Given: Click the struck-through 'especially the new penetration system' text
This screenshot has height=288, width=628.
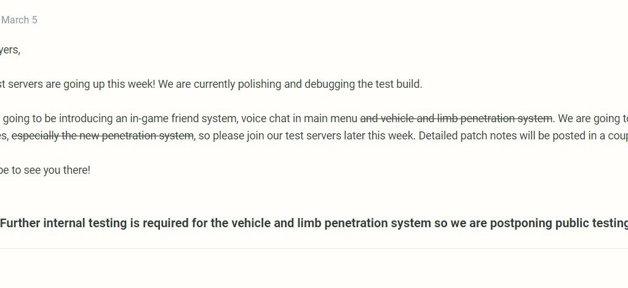Looking at the screenshot, I should 103,136.
